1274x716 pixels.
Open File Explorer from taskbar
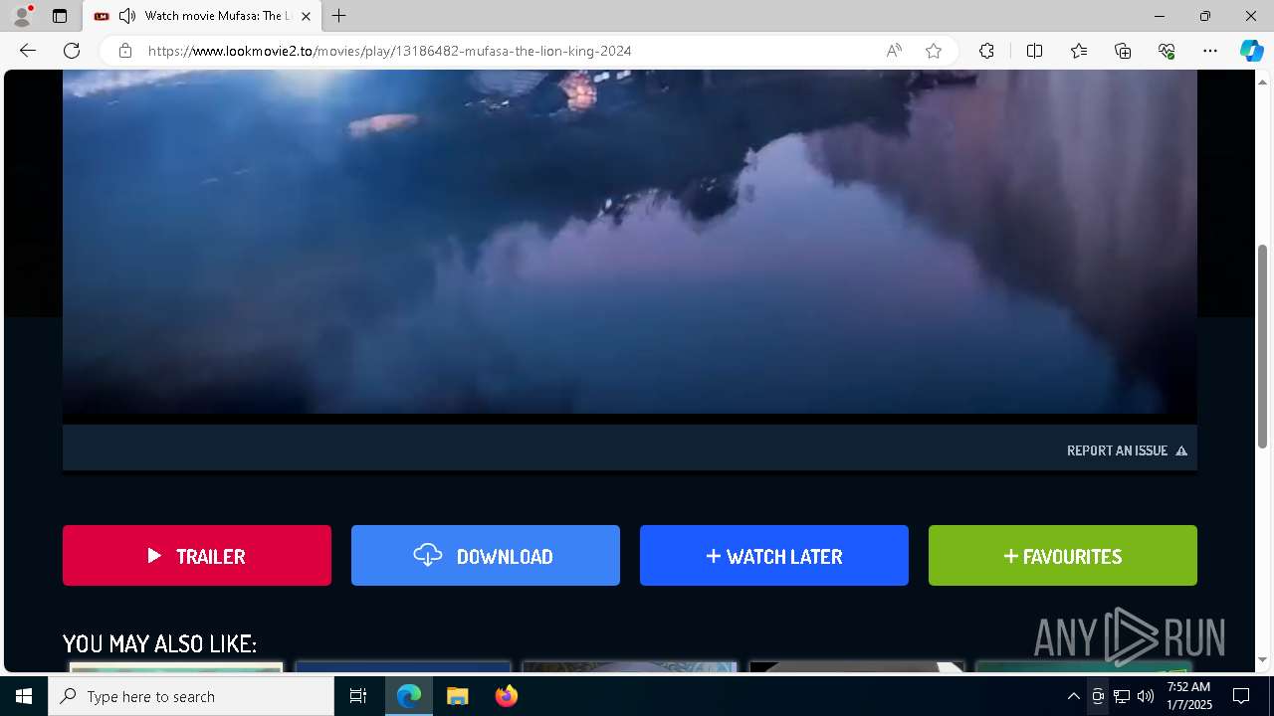(457, 696)
